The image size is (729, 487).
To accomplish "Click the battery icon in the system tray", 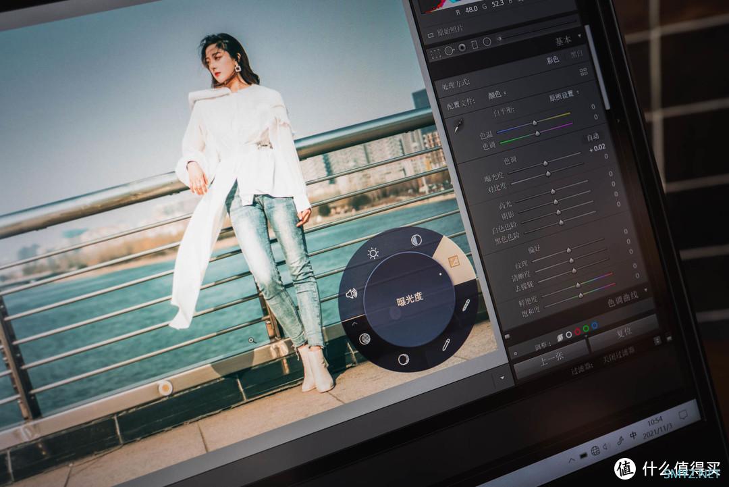I will [x=583, y=455].
